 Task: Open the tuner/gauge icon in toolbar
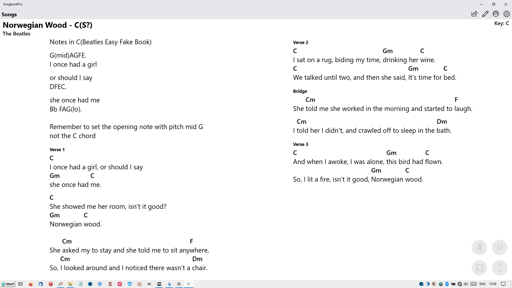(496, 14)
